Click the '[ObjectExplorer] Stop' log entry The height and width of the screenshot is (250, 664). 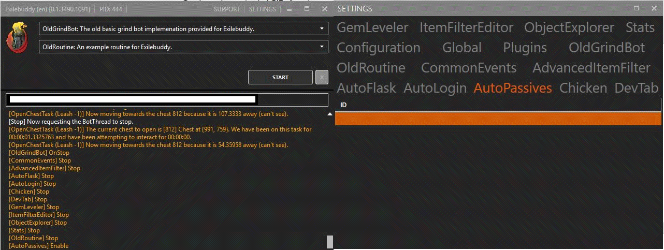point(38,223)
